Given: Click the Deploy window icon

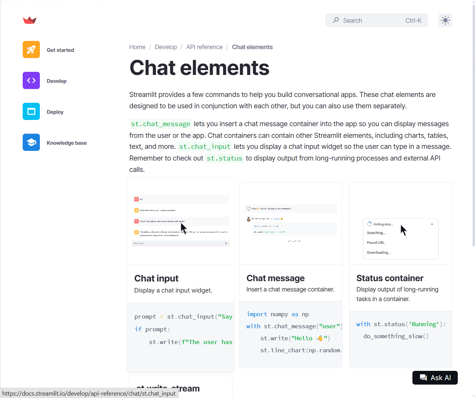Looking at the screenshot, I should (x=31, y=111).
